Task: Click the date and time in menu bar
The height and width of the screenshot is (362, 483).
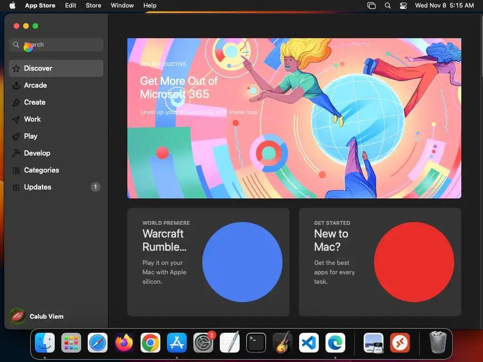Action: point(444,5)
